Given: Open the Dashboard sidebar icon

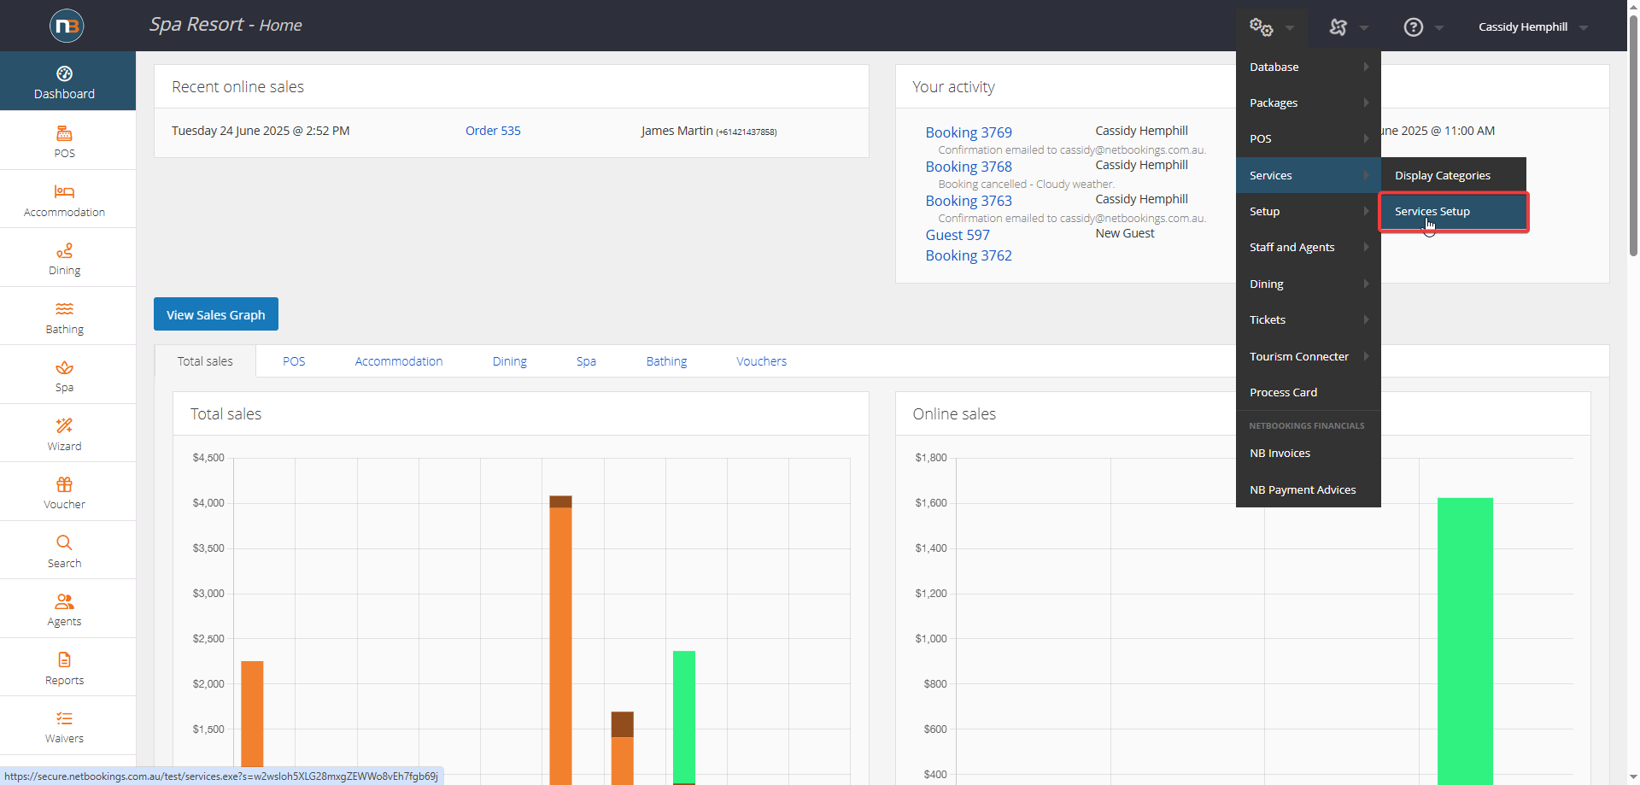Looking at the screenshot, I should pos(64,73).
